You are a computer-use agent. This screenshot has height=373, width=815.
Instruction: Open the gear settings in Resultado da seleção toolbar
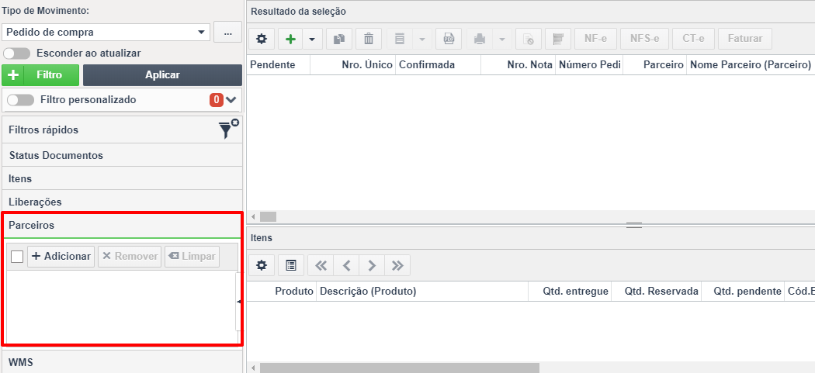tap(262, 39)
